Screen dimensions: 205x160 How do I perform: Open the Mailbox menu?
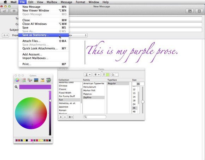pyautogui.click(x=52, y=2)
